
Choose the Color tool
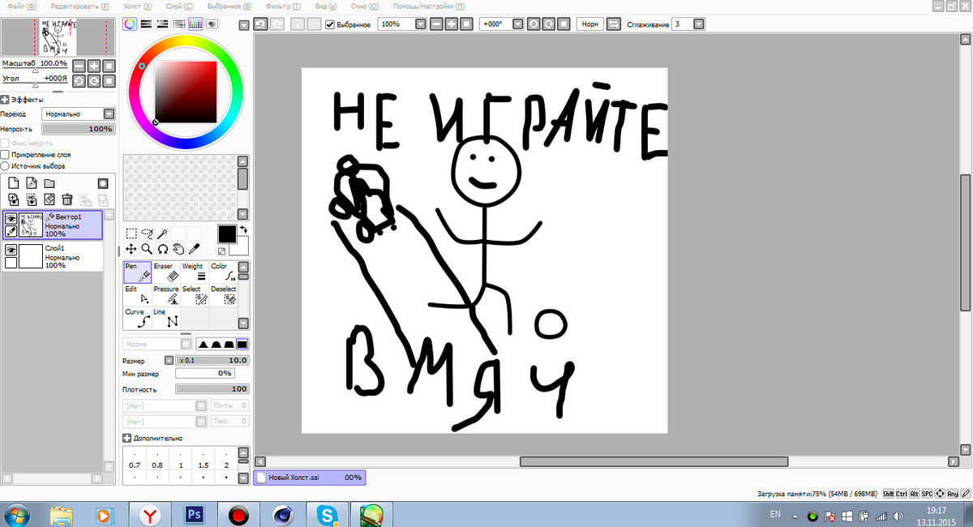(224, 272)
